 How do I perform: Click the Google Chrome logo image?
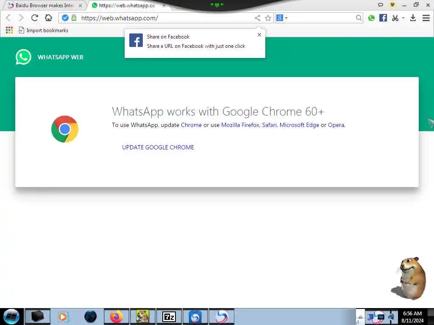pos(65,129)
